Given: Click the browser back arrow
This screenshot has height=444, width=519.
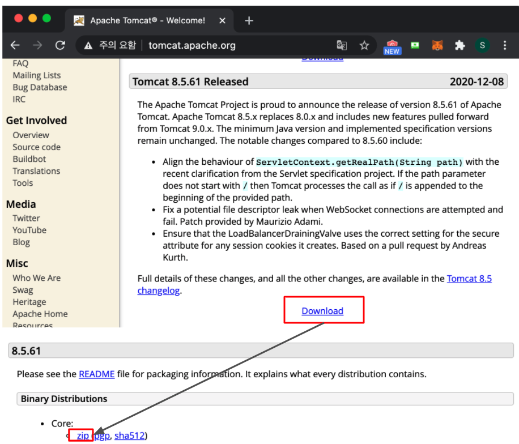Looking at the screenshot, I should tap(15, 45).
